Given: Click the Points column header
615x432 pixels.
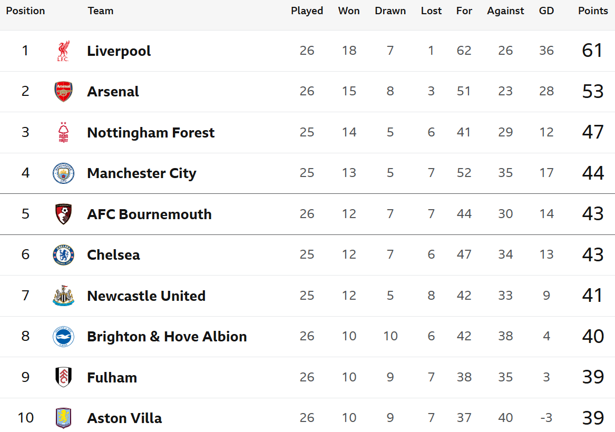Looking at the screenshot, I should point(593,11).
